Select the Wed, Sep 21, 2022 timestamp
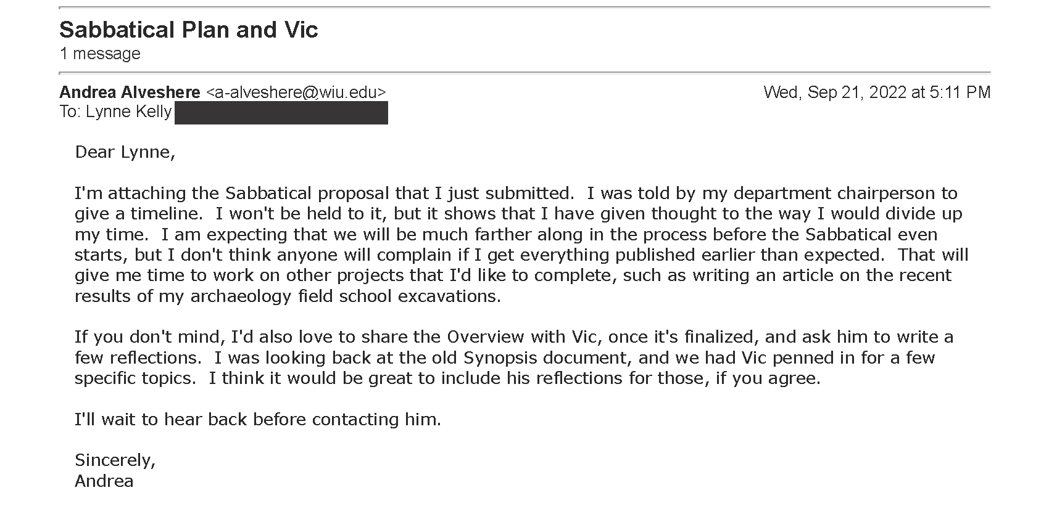Screen dimensions: 1049x506 coord(877,92)
